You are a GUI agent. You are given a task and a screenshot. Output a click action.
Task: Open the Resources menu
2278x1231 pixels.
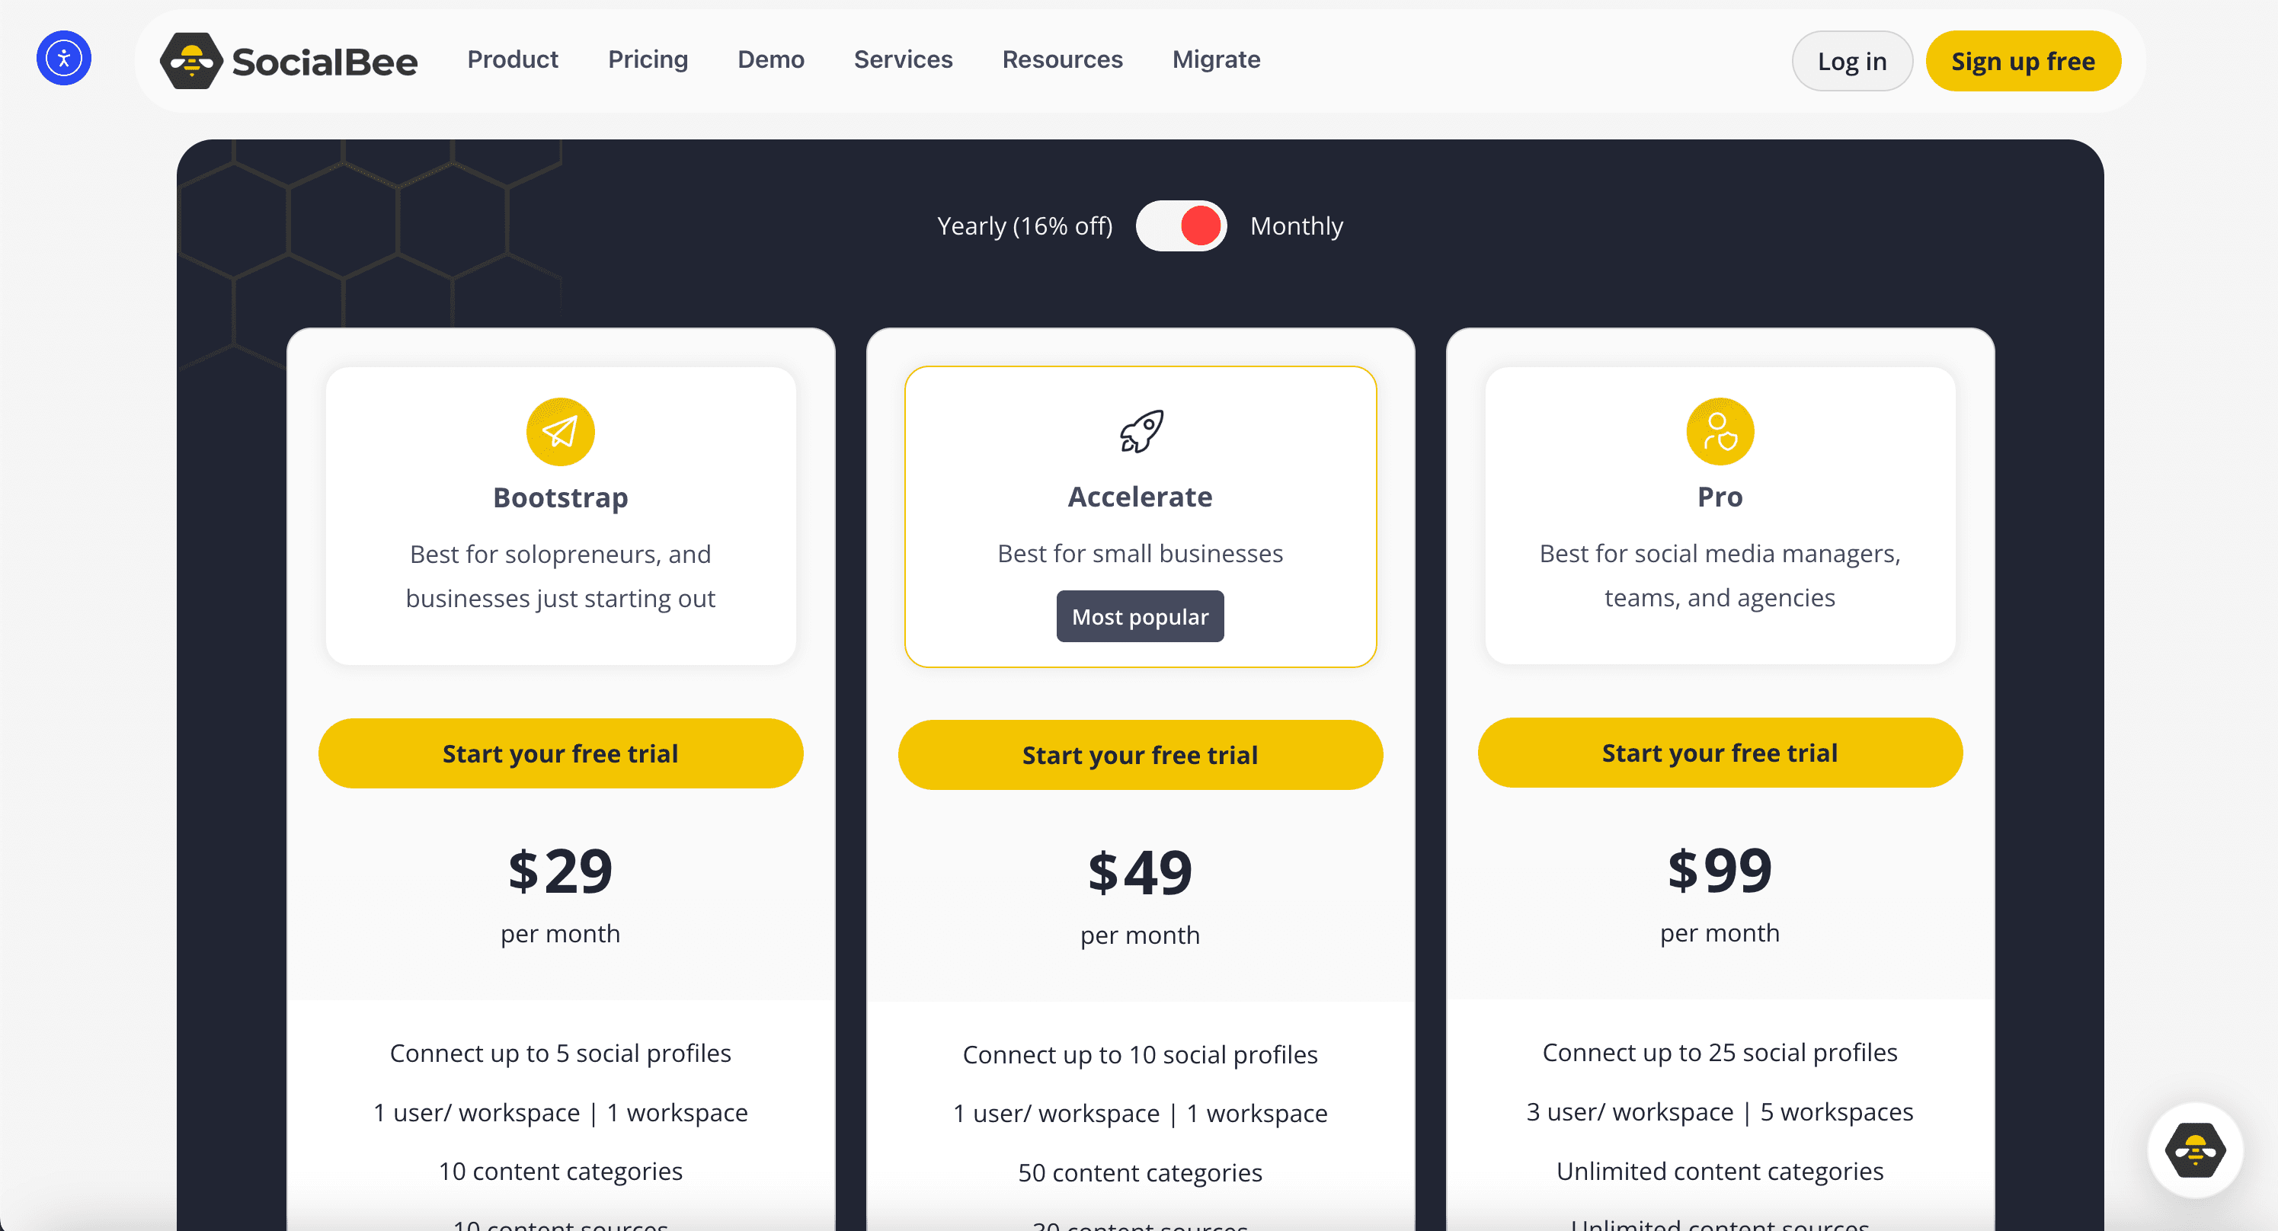pos(1062,59)
